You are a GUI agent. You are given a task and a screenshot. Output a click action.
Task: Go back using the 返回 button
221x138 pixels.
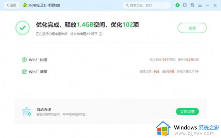[11, 6]
